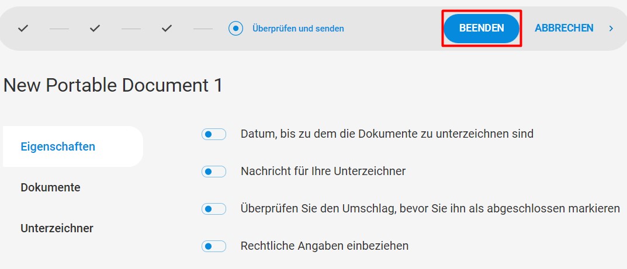
Task: Open the Eigenschaften tab
Action: tap(73, 146)
